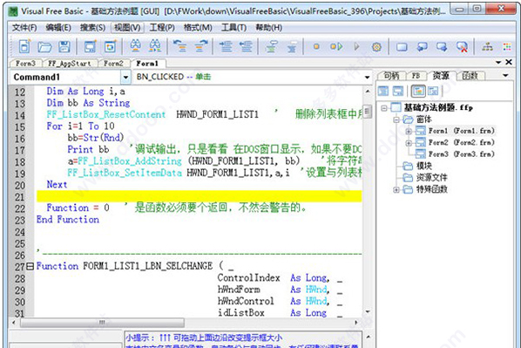Open the side panel tabs overflow arrow
Image resolution: width=521 pixels, height=348 pixels.
(x=505, y=76)
